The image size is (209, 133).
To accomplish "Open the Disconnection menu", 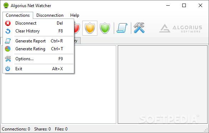I will (x=50, y=15).
